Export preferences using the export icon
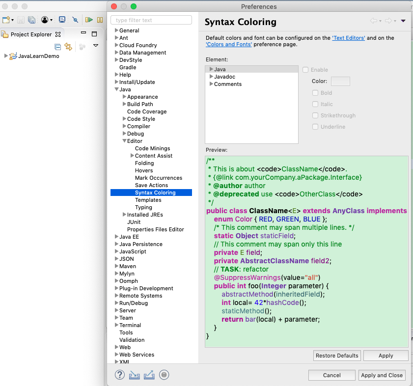Screen dimensions: 413x386 [x=149, y=375]
